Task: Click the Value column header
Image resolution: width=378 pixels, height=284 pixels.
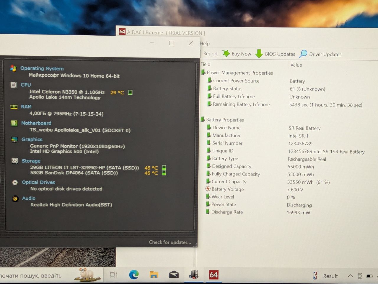Action: [296, 65]
